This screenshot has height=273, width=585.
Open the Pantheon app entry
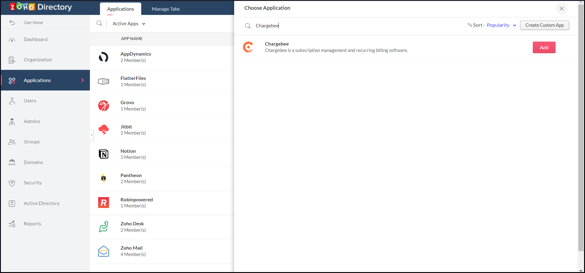pyautogui.click(x=162, y=178)
